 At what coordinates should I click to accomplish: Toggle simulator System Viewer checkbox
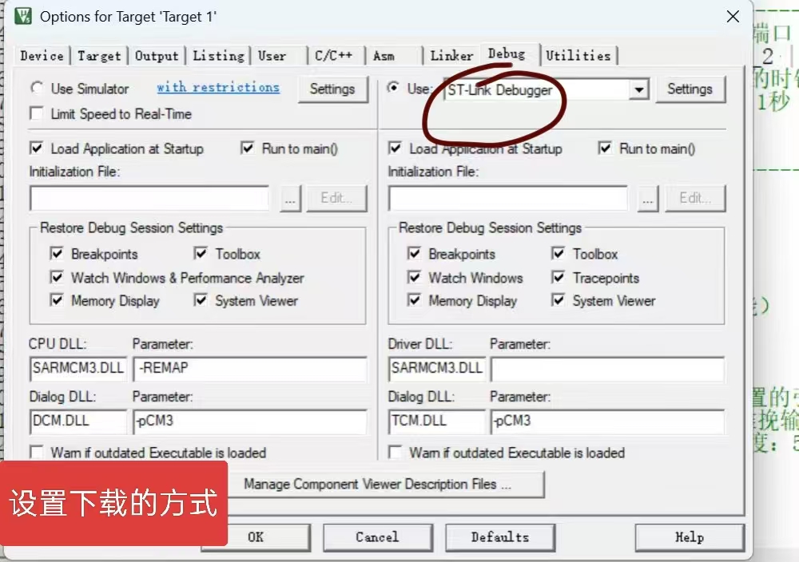tap(201, 300)
